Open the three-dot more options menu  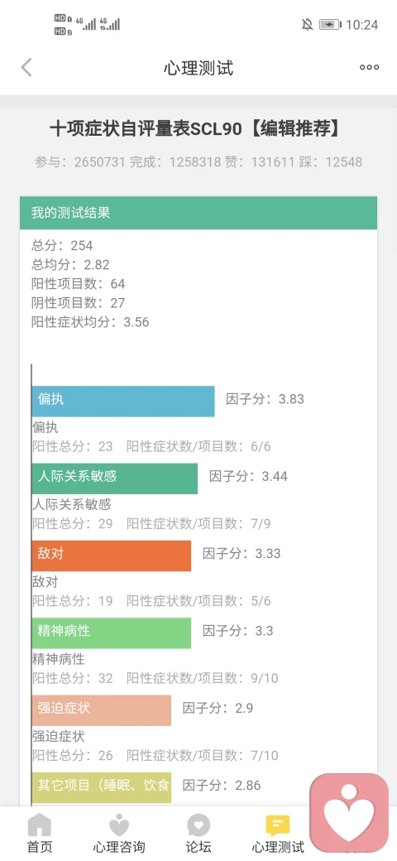[x=369, y=68]
